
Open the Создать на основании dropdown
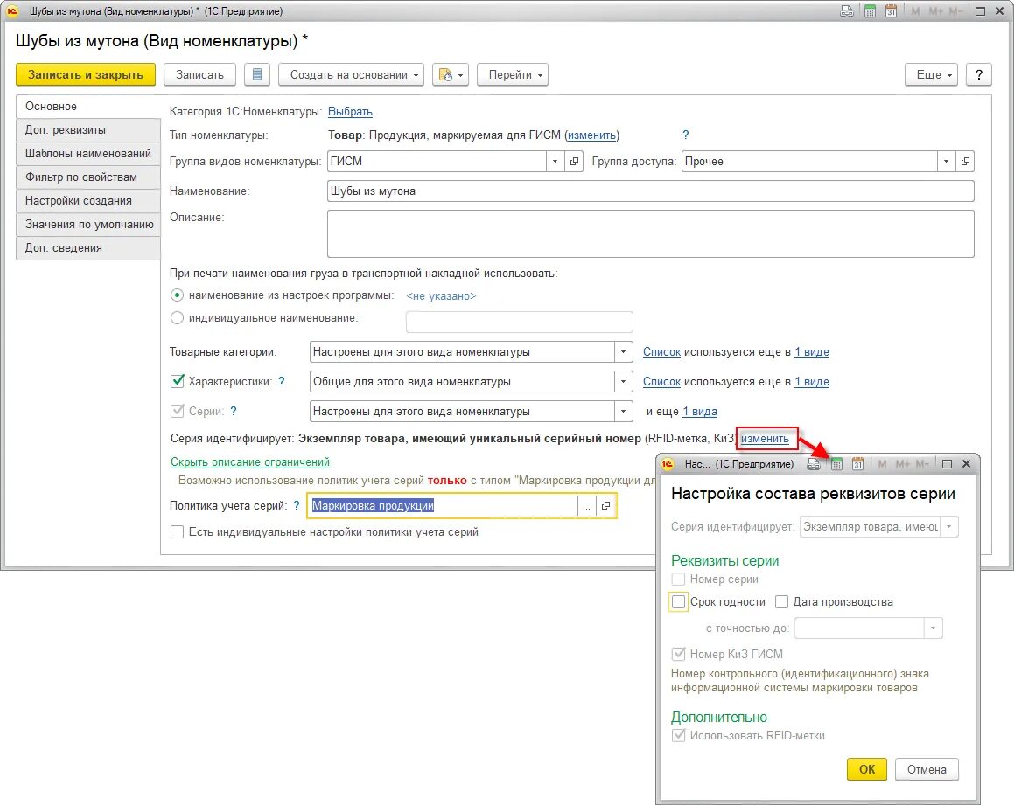coord(351,75)
